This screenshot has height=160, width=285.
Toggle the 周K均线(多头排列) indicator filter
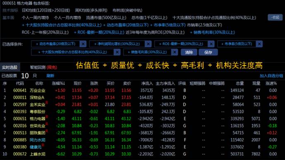(91, 10)
